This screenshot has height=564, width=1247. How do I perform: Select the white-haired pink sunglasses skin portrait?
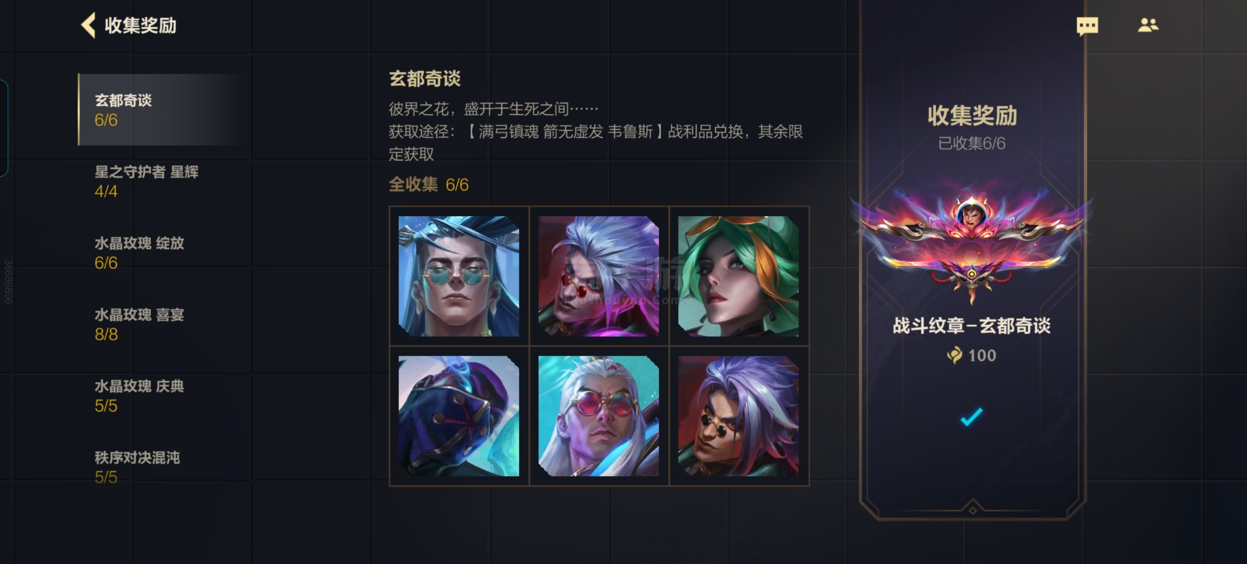point(598,416)
